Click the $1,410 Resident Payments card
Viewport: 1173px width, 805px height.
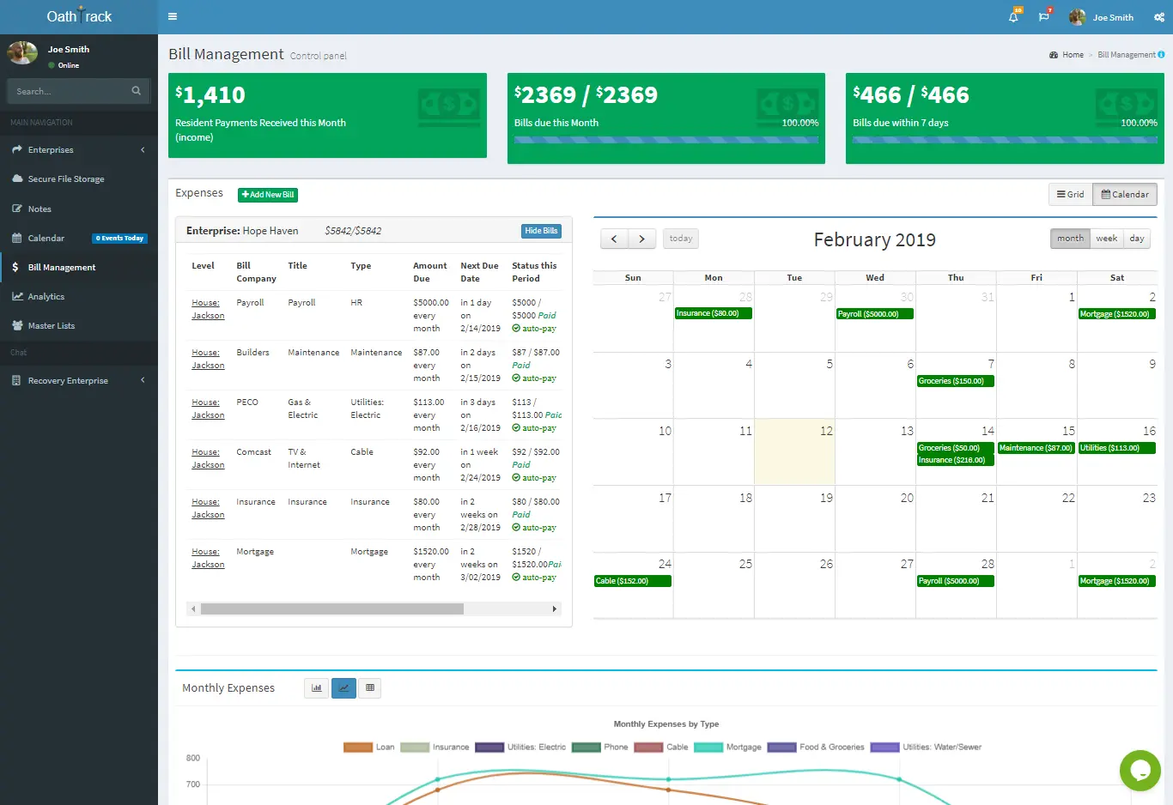coord(327,115)
